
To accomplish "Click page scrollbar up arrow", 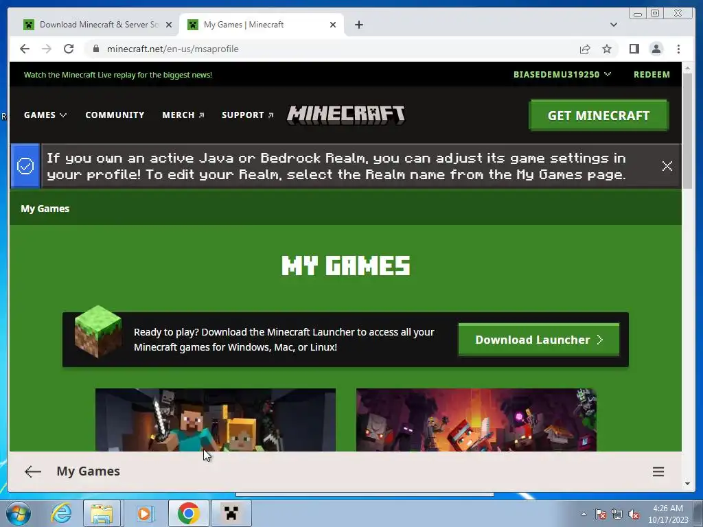I will [x=688, y=68].
